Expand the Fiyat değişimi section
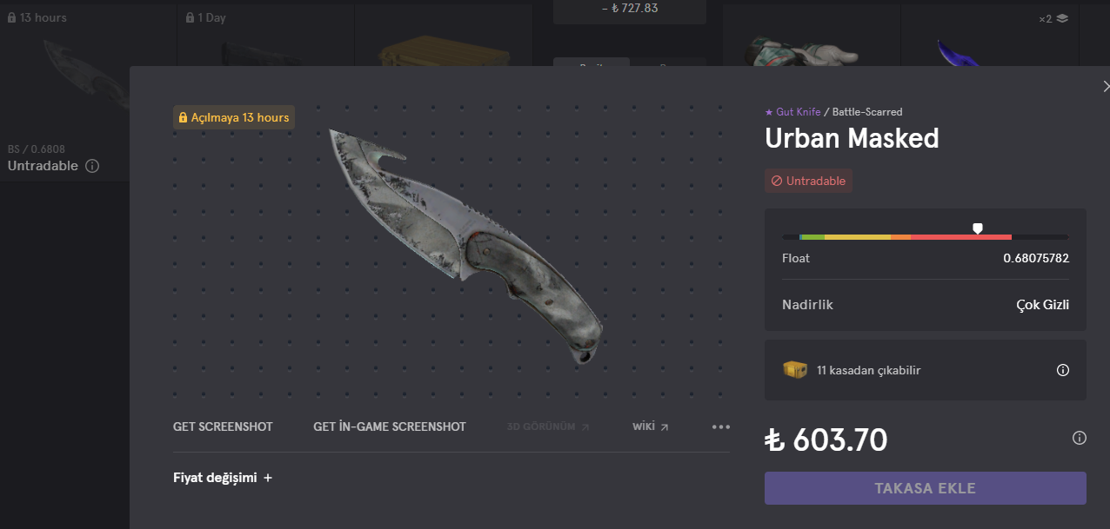 click(223, 478)
